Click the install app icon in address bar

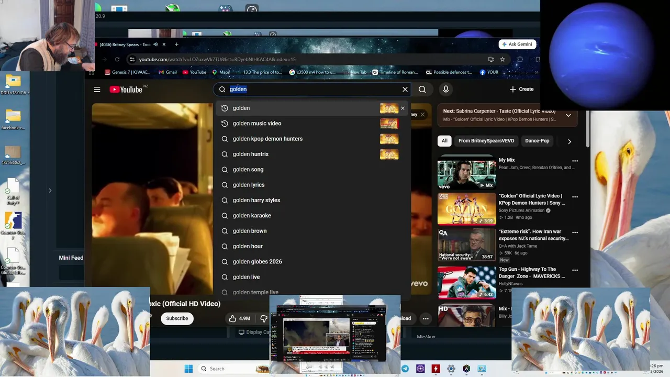[x=491, y=60]
